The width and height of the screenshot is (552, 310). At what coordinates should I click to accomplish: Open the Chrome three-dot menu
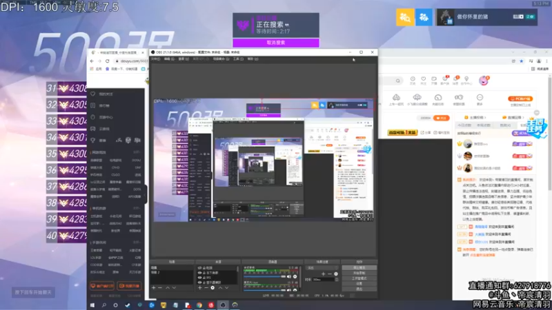[546, 61]
